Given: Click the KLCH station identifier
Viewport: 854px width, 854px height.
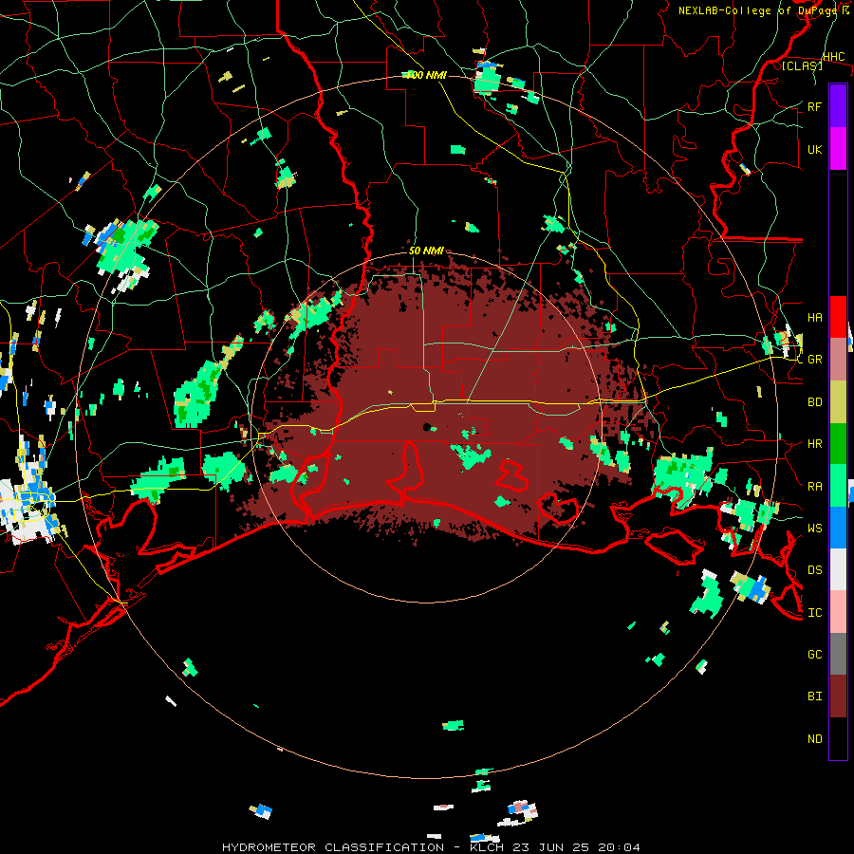Looking at the screenshot, I should [x=487, y=847].
